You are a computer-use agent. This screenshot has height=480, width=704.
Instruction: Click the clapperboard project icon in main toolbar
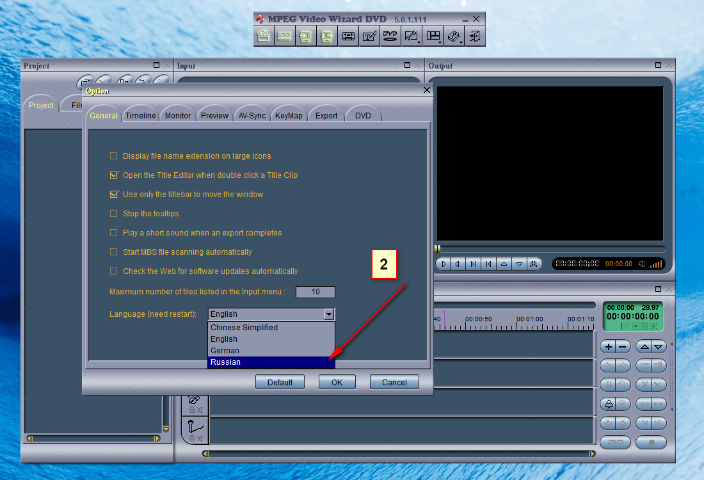pyautogui.click(x=264, y=36)
